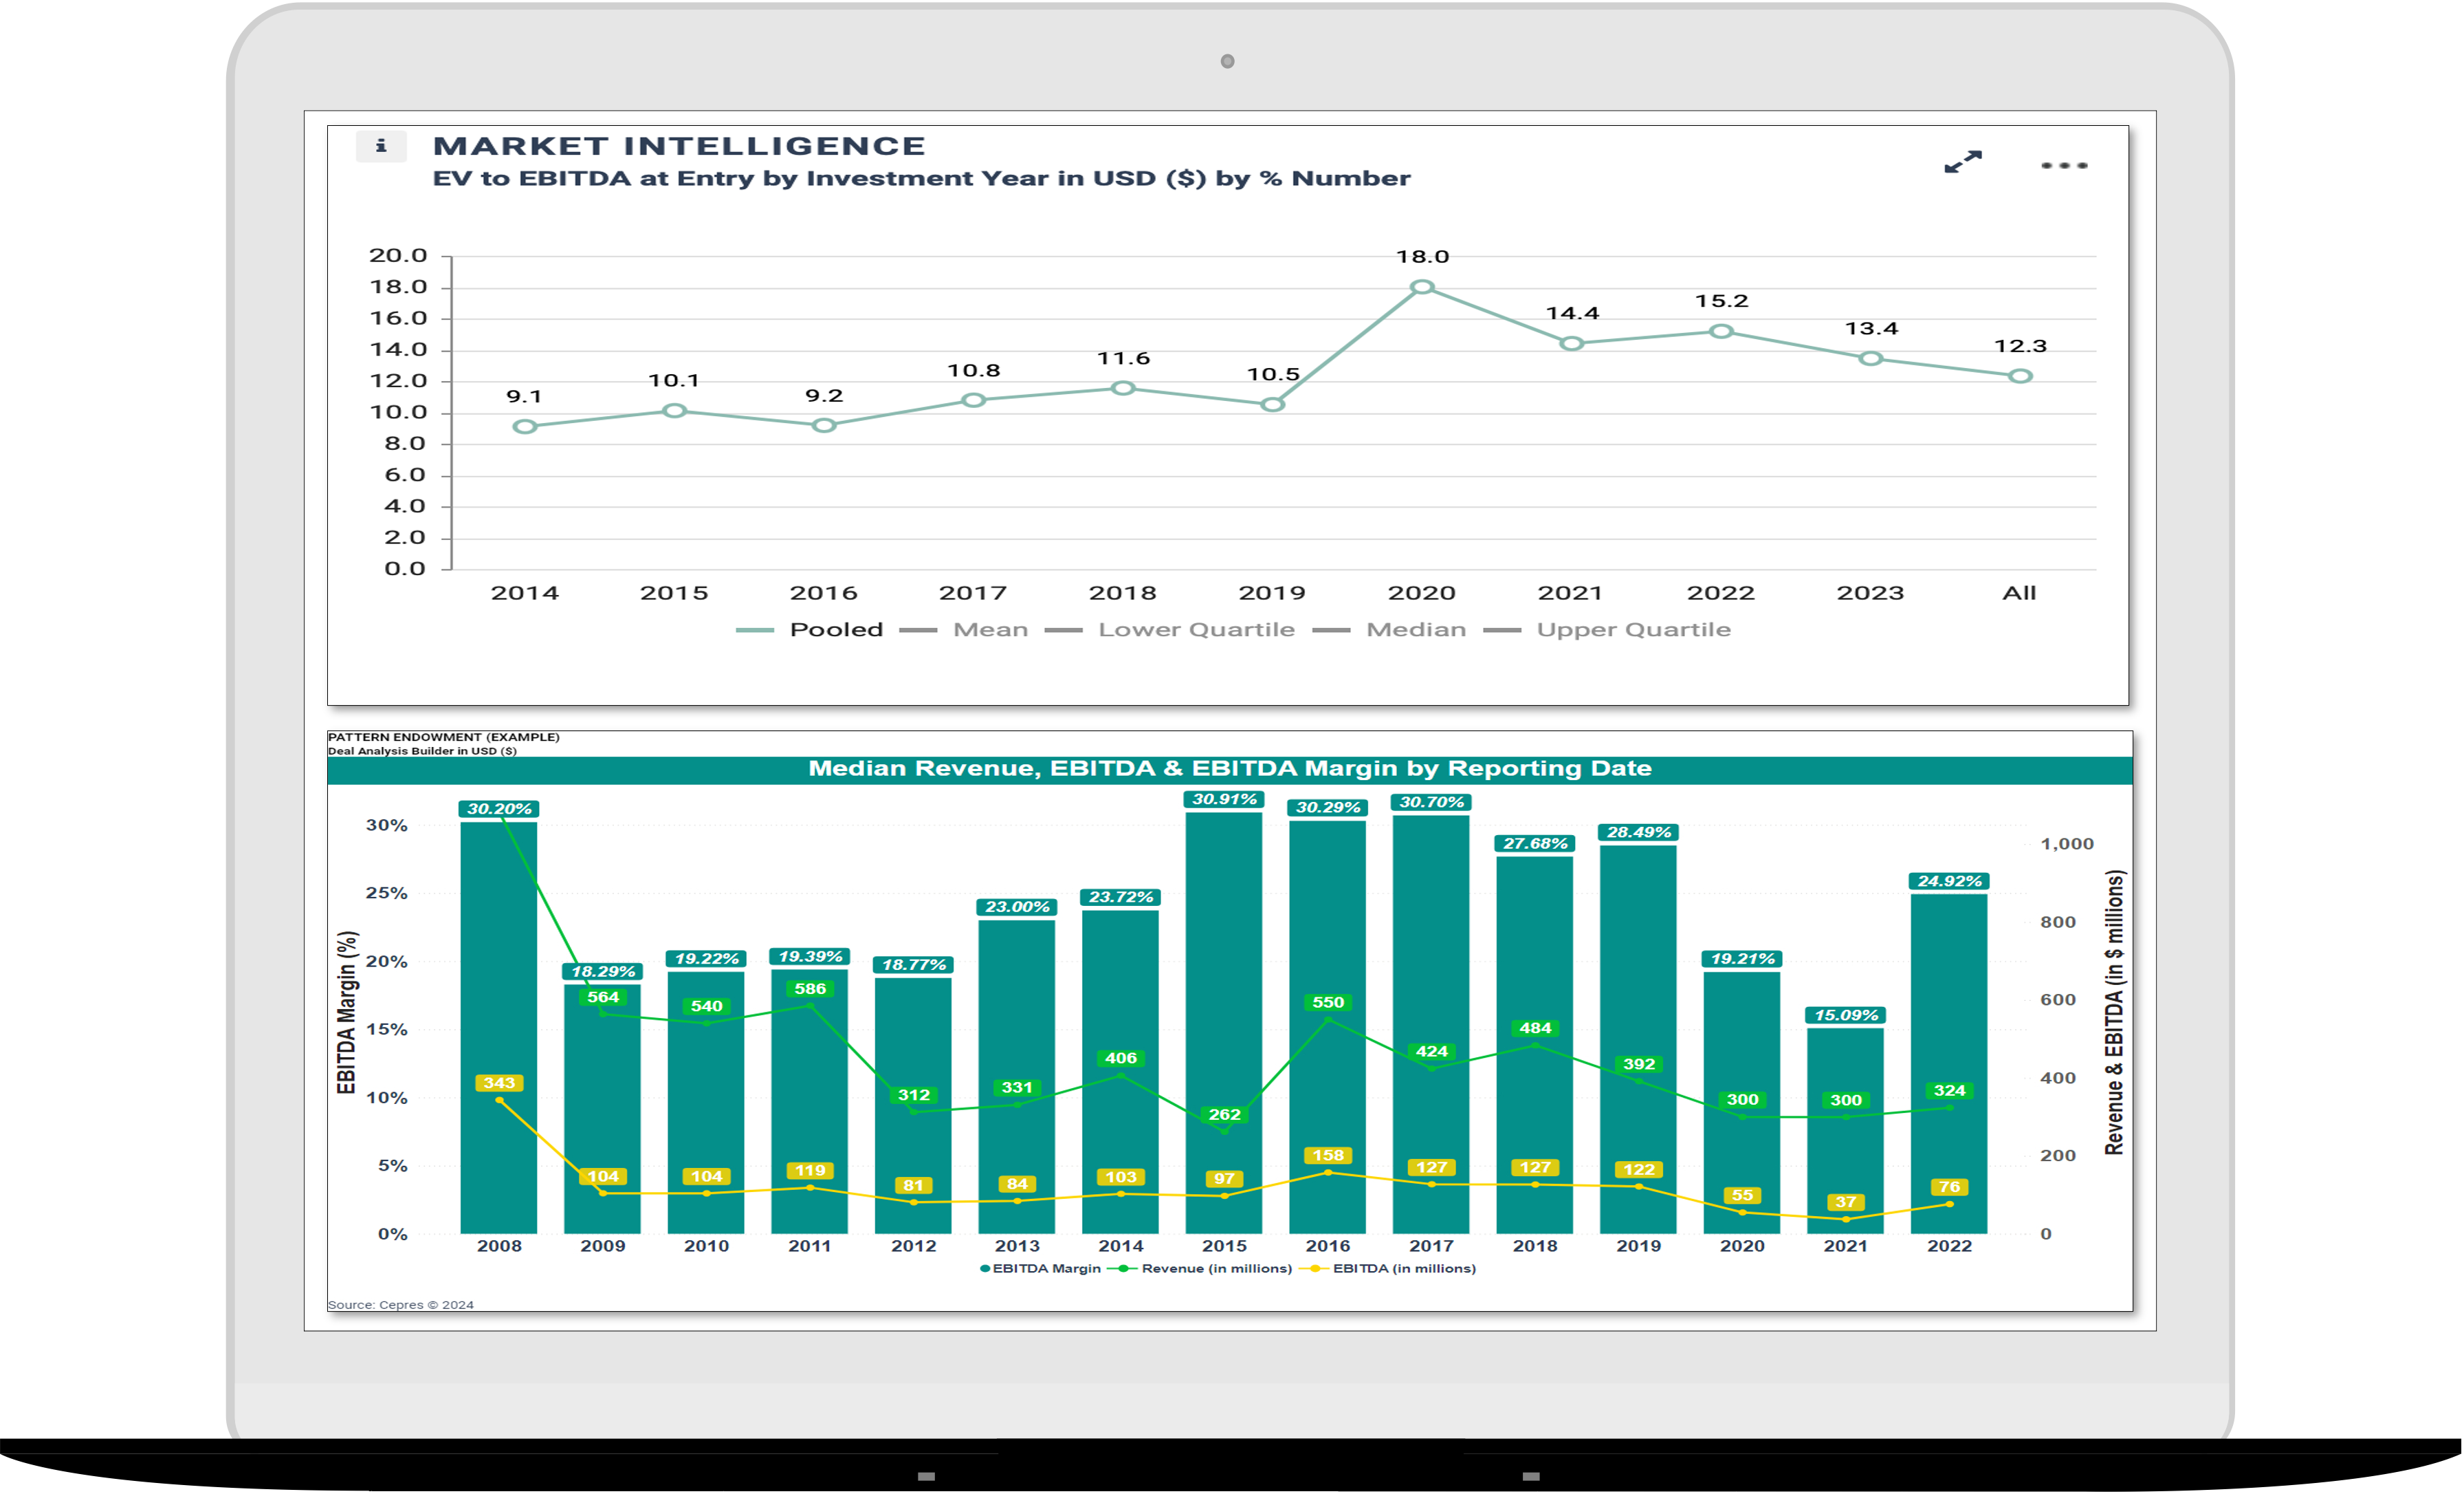Click the EBITDA label 119
This screenshot has height=1494, width=2464.
[x=810, y=1170]
